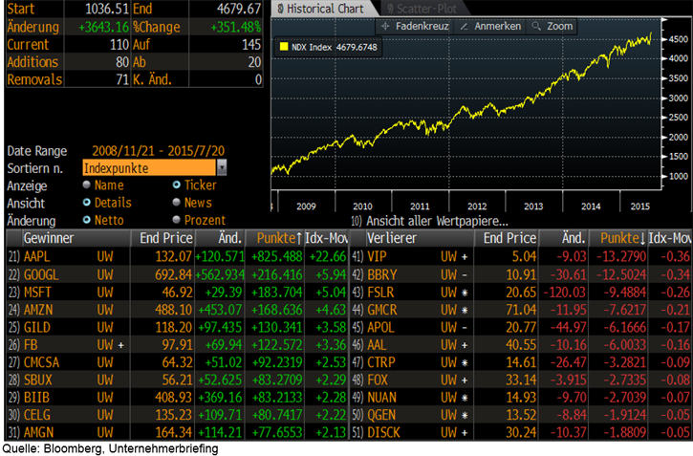Open the VIP loser row
Screen dimensions: 693x456
tap(521, 256)
